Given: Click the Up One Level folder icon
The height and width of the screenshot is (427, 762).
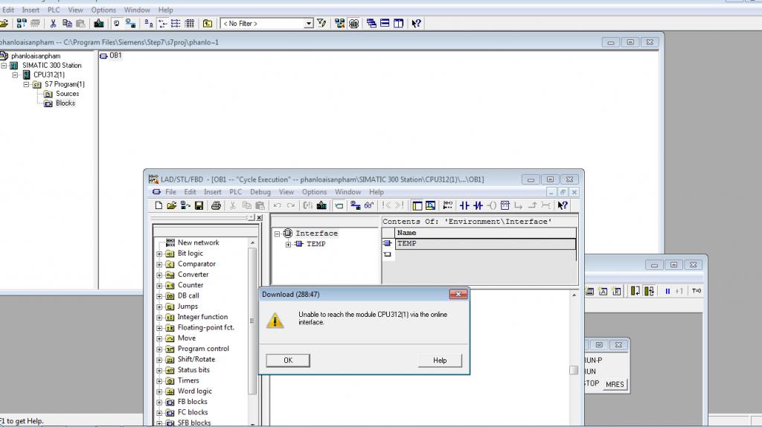Looking at the screenshot, I should tap(208, 23).
